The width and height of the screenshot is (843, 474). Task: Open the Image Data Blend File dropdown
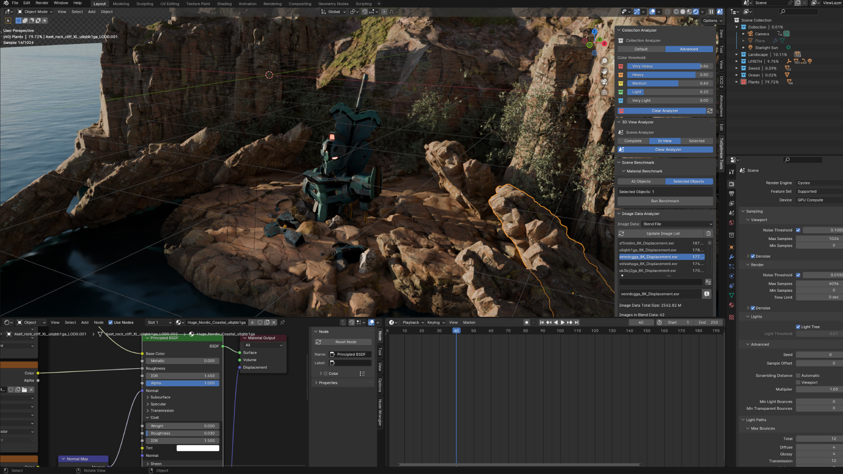click(x=677, y=224)
